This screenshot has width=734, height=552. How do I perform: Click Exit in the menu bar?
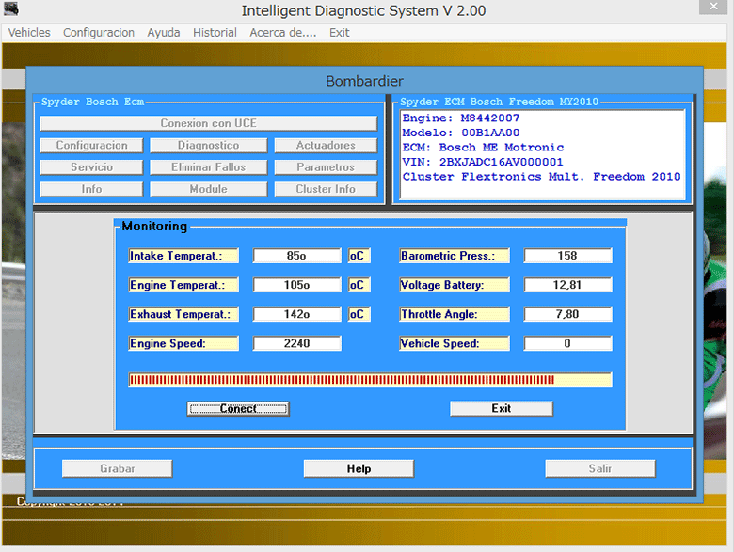340,33
